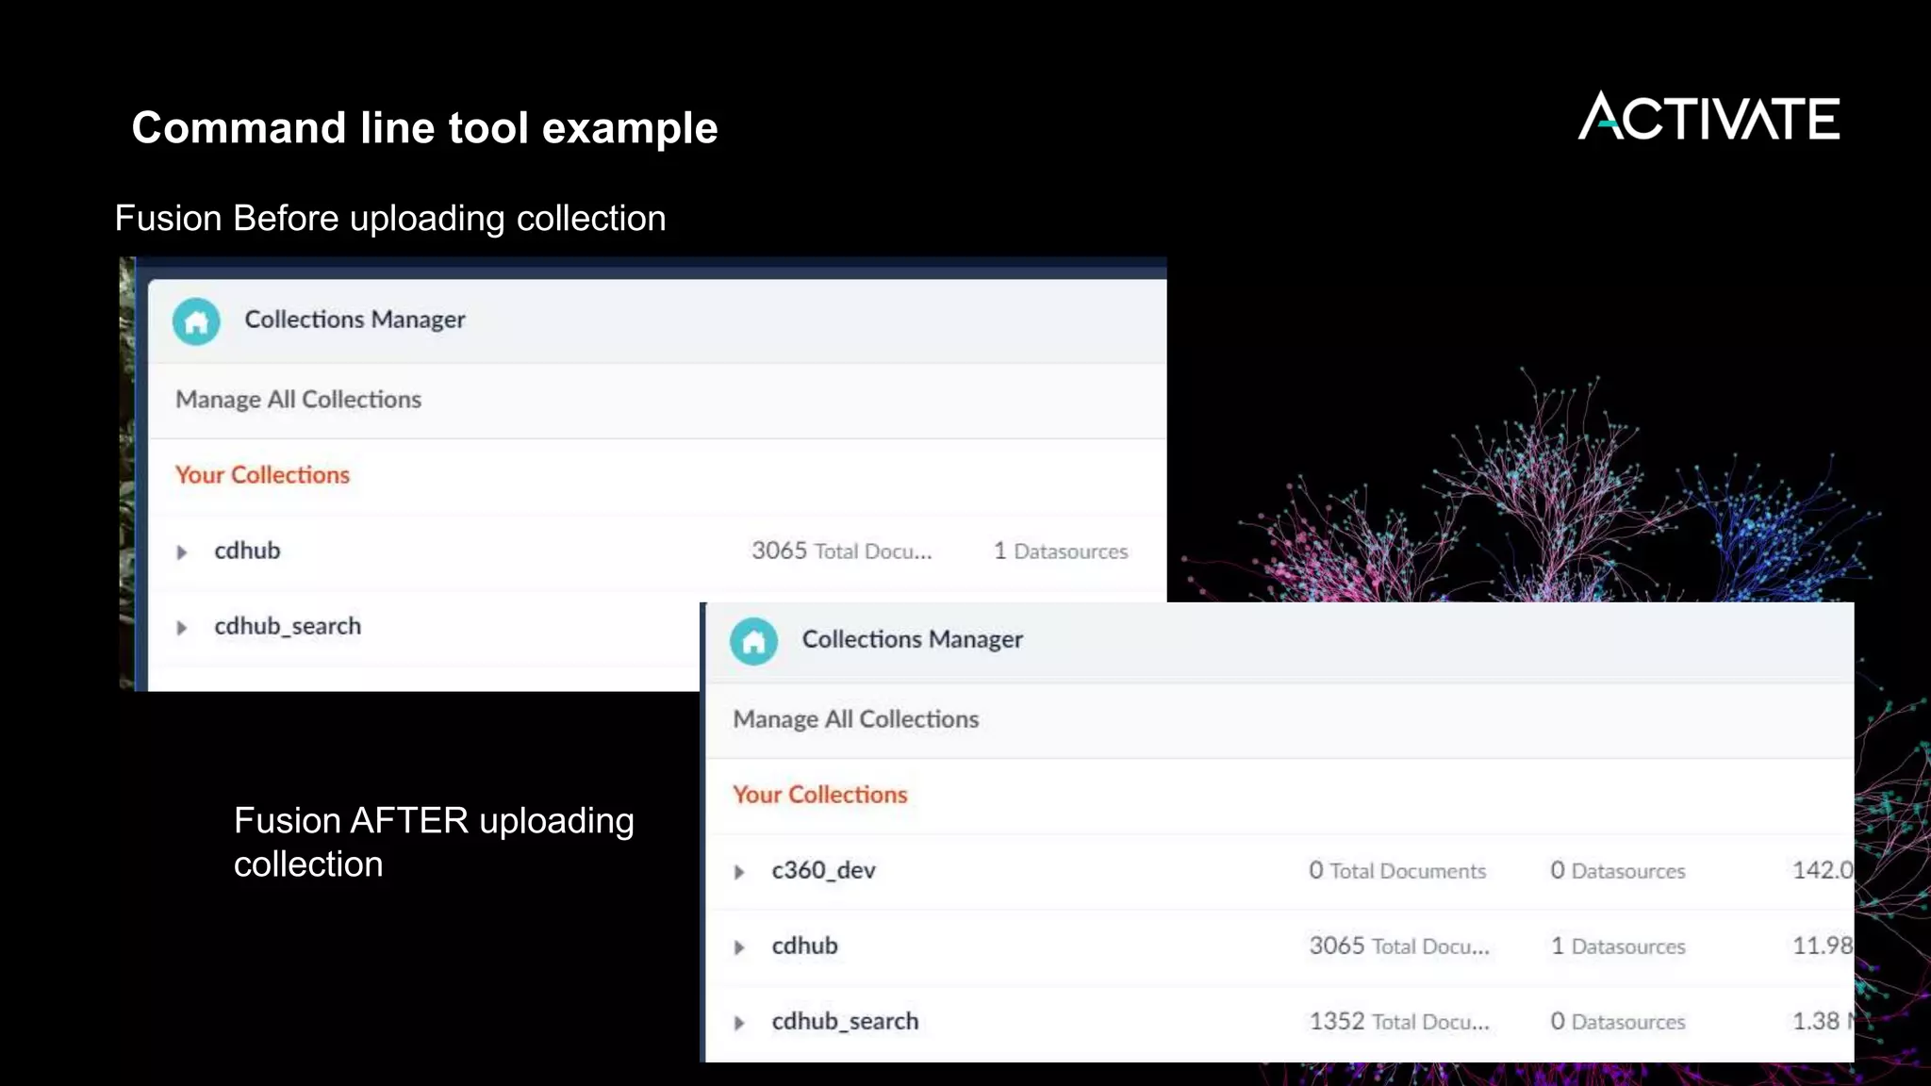The image size is (1931, 1086).
Task: Open Manage All Collections in the lower panel
Action: (x=855, y=719)
